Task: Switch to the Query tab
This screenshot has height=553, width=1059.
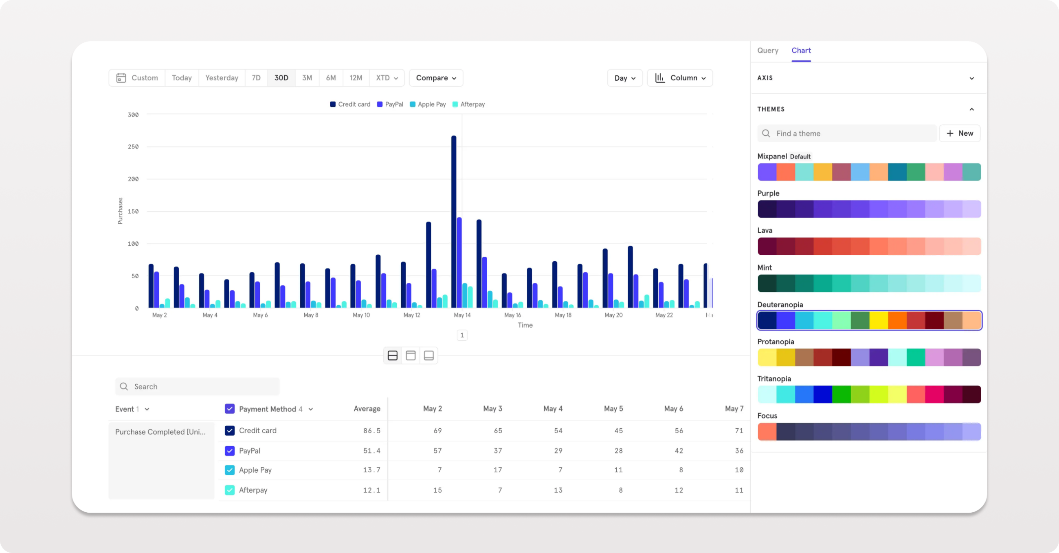Action: [767, 50]
